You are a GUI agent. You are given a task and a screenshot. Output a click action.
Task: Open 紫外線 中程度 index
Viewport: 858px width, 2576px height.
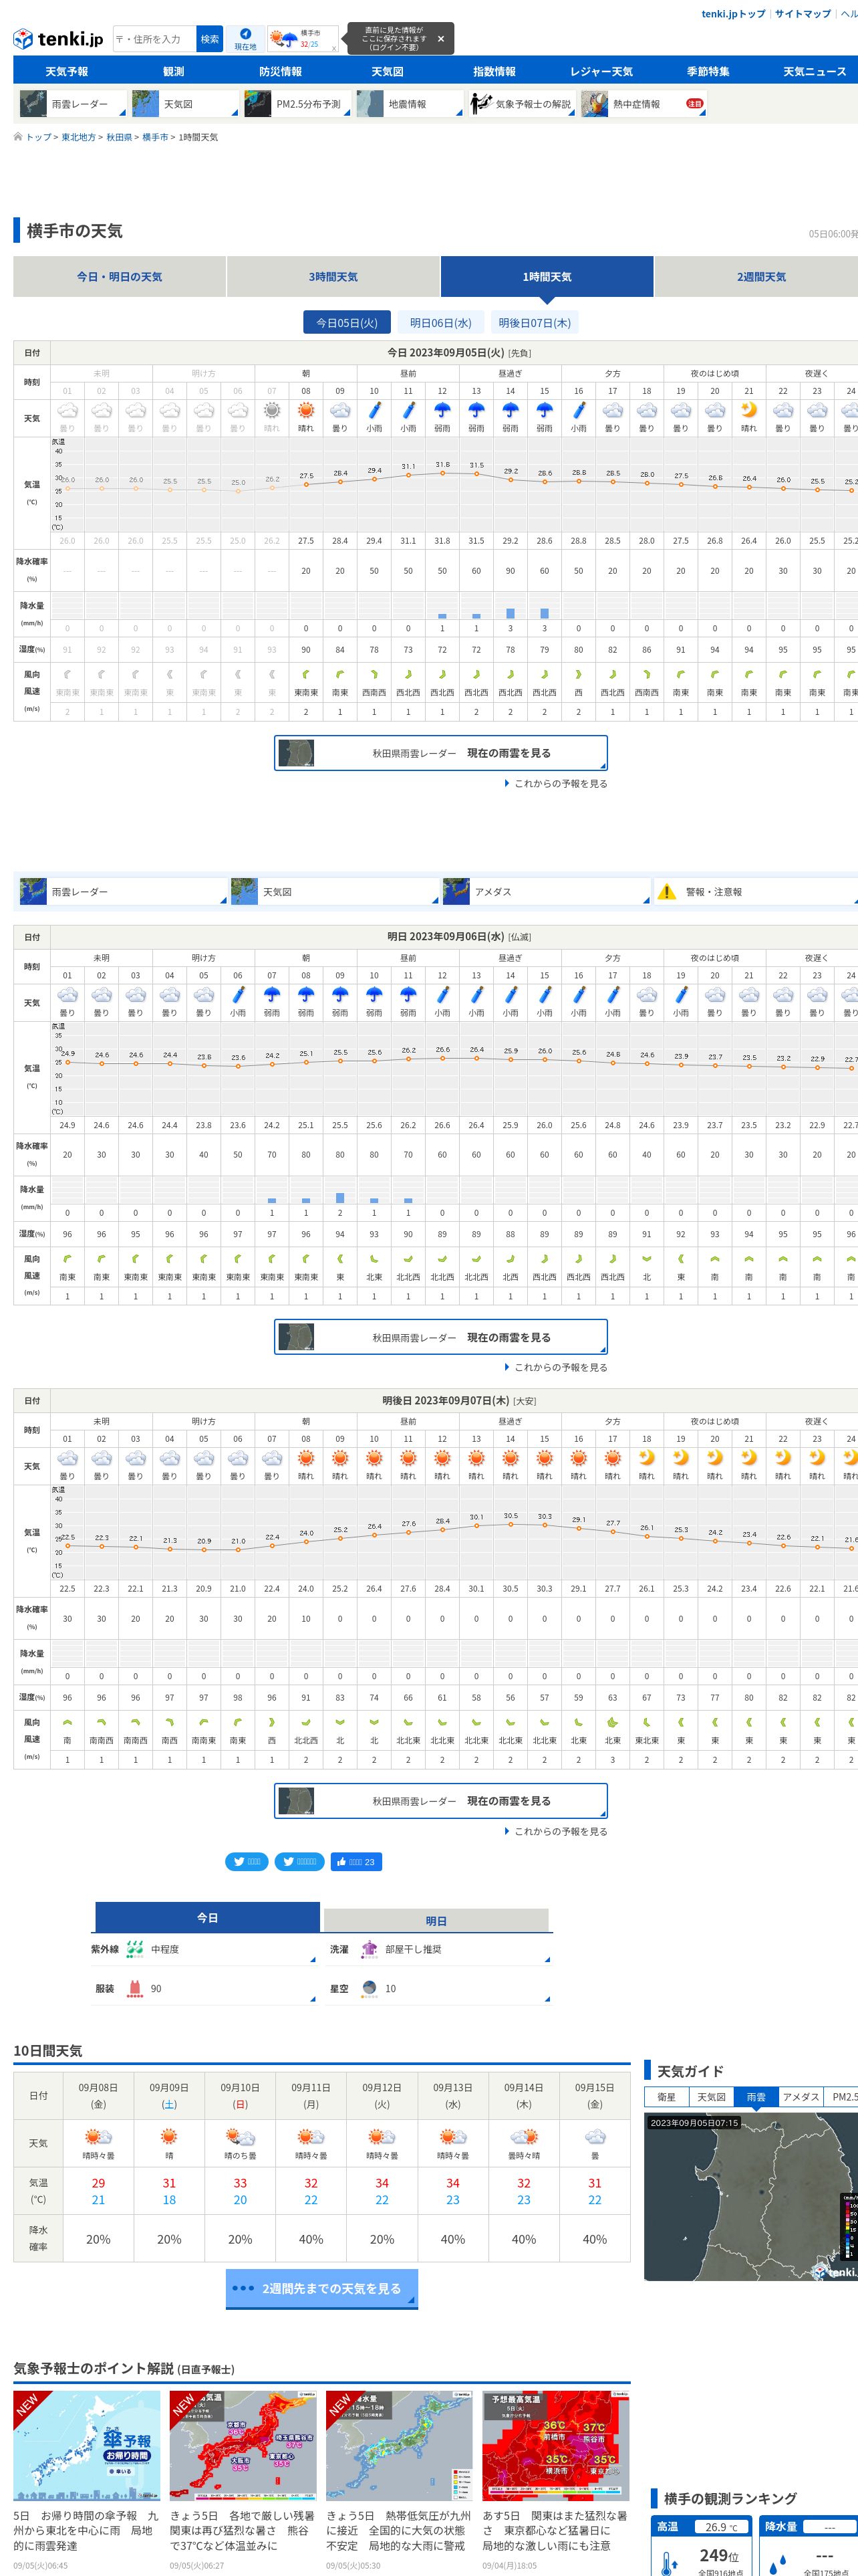point(204,1949)
